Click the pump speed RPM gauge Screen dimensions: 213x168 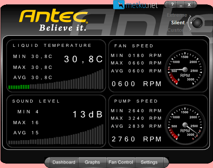tap(185, 125)
